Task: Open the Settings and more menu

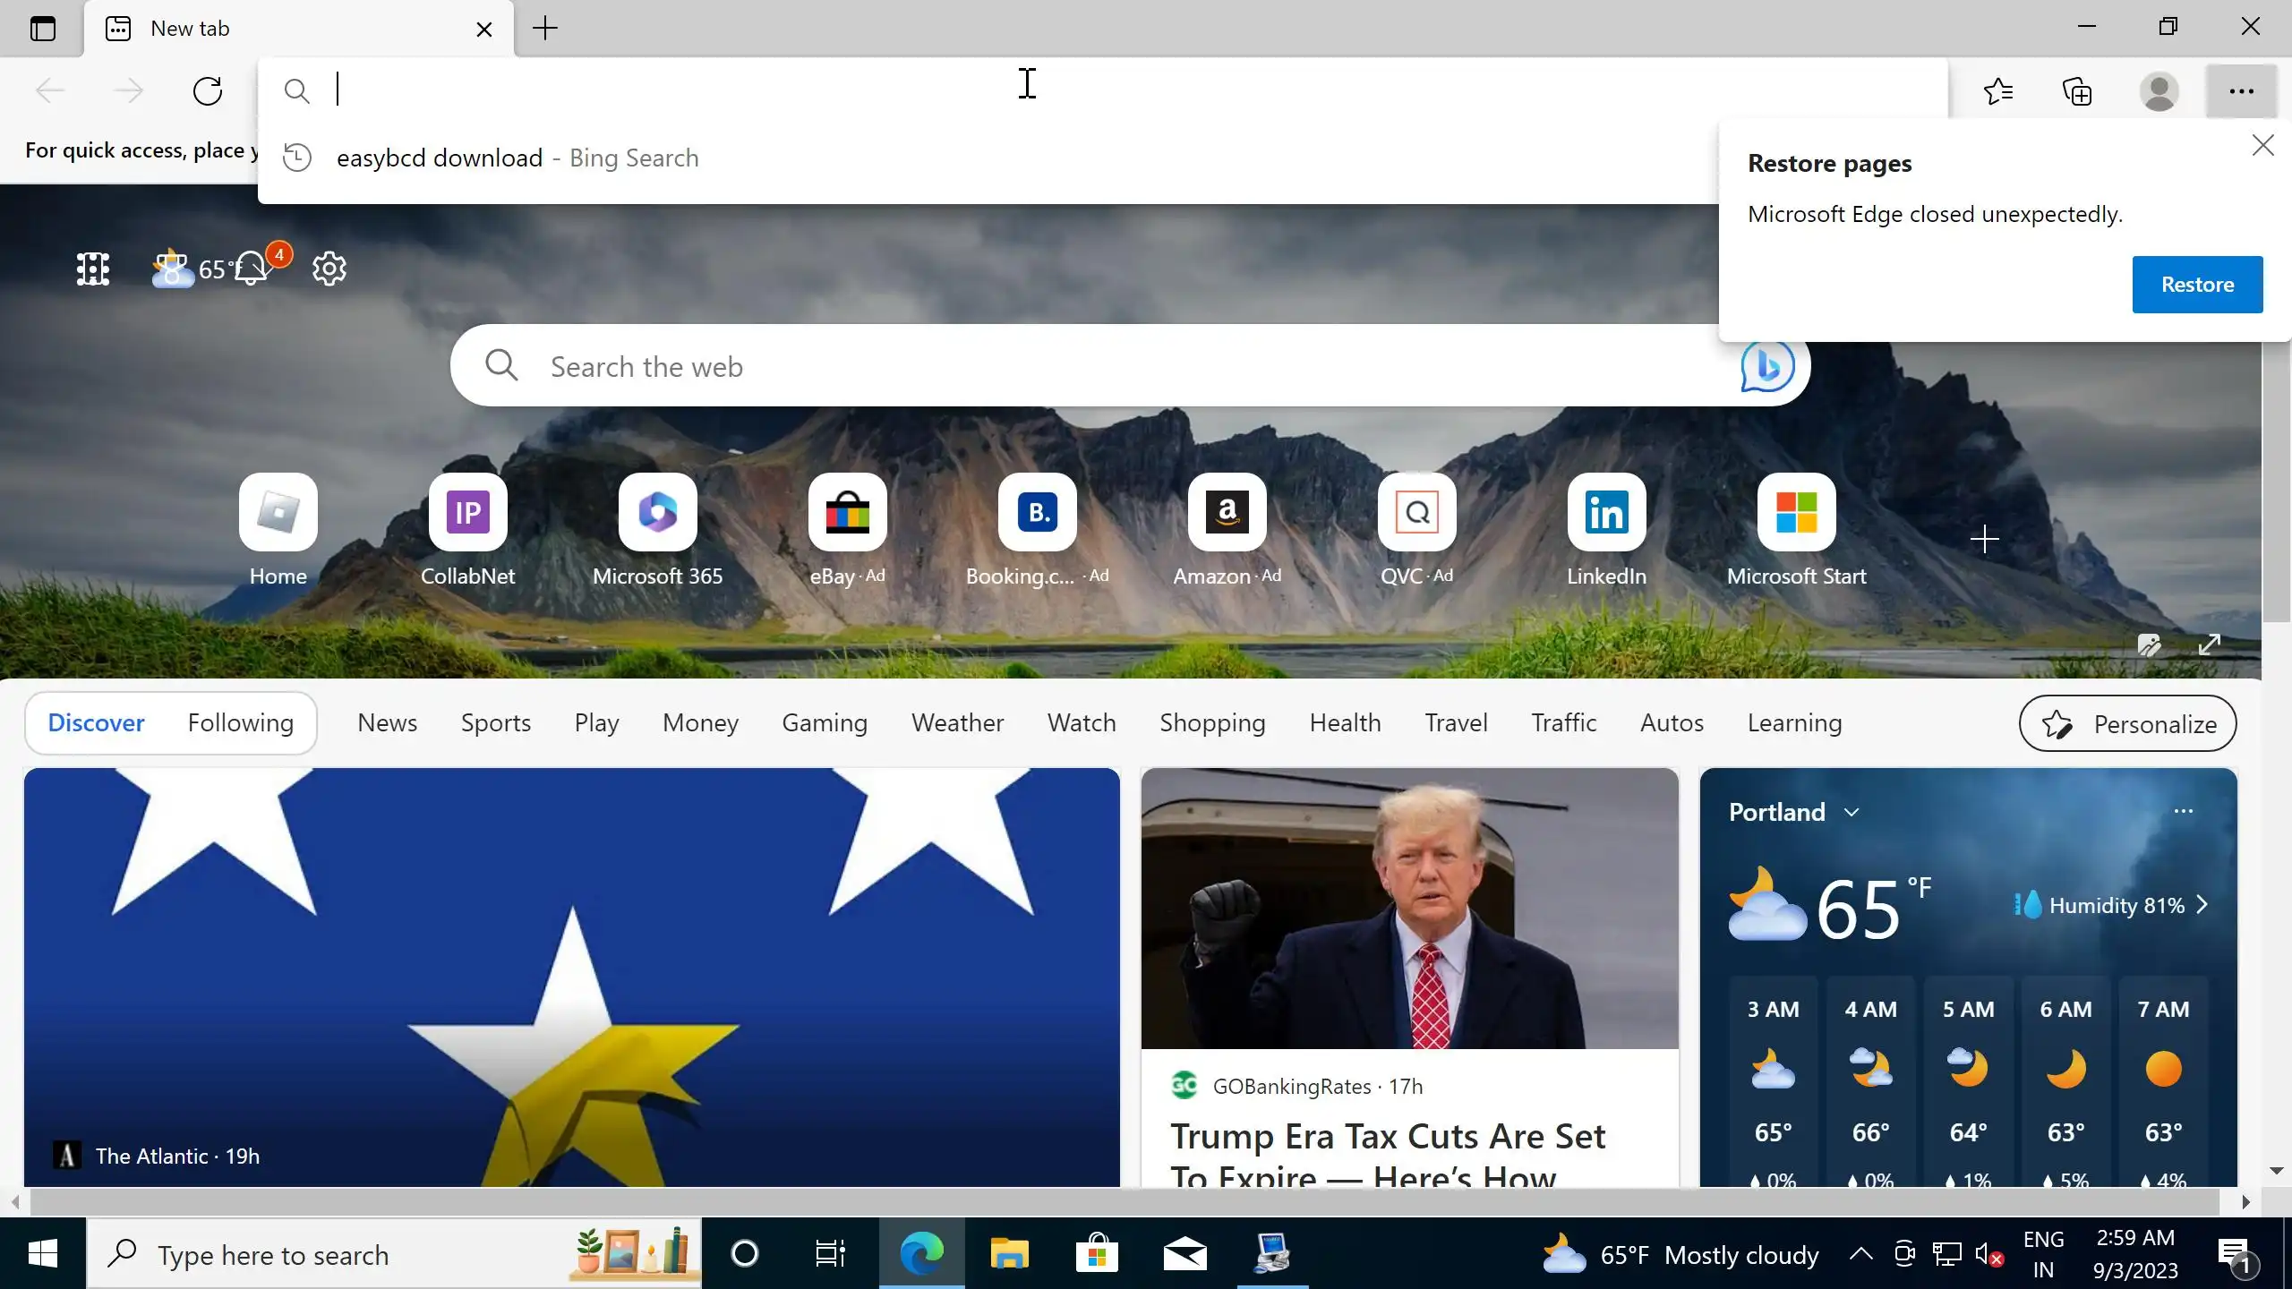Action: click(2241, 91)
